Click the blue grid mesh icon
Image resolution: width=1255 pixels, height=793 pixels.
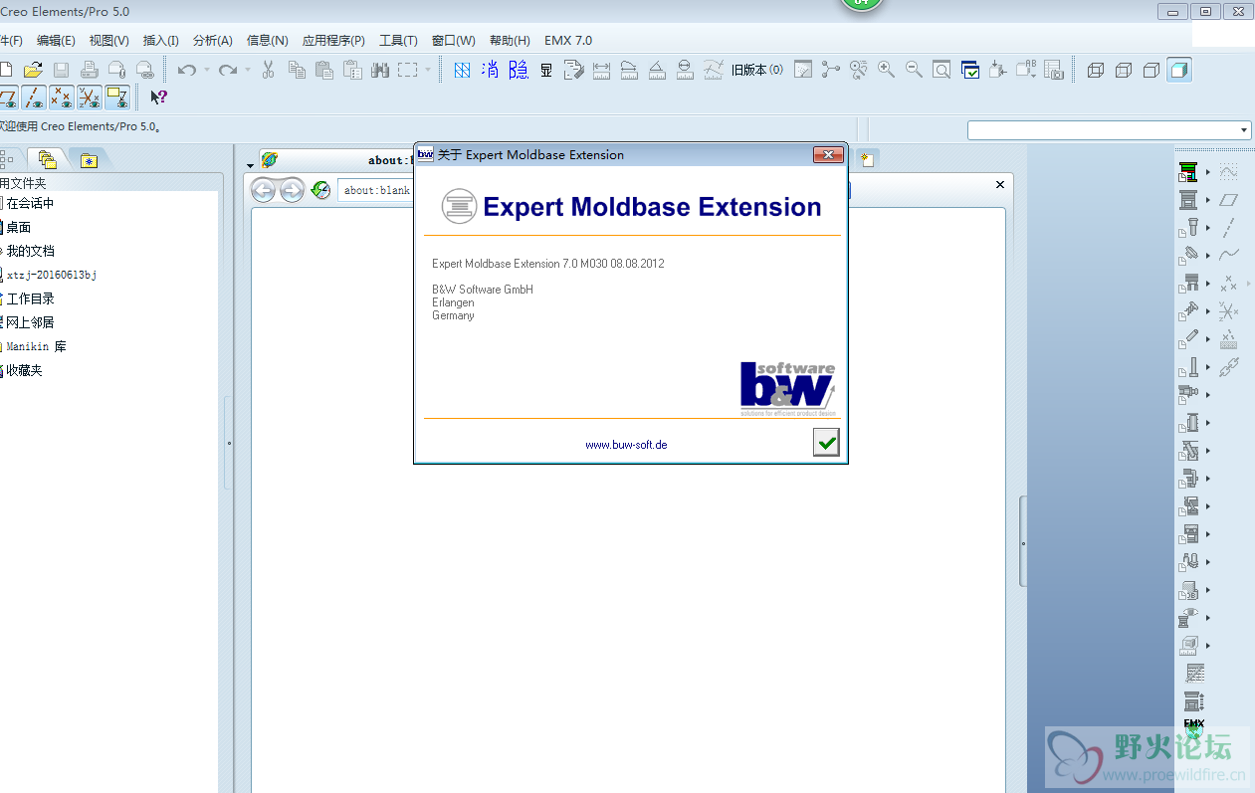[462, 70]
